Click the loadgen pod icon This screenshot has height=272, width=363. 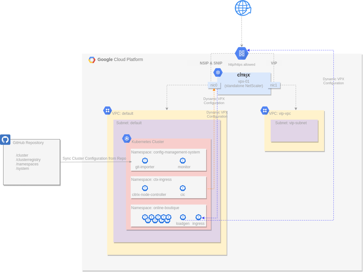tap(183, 217)
